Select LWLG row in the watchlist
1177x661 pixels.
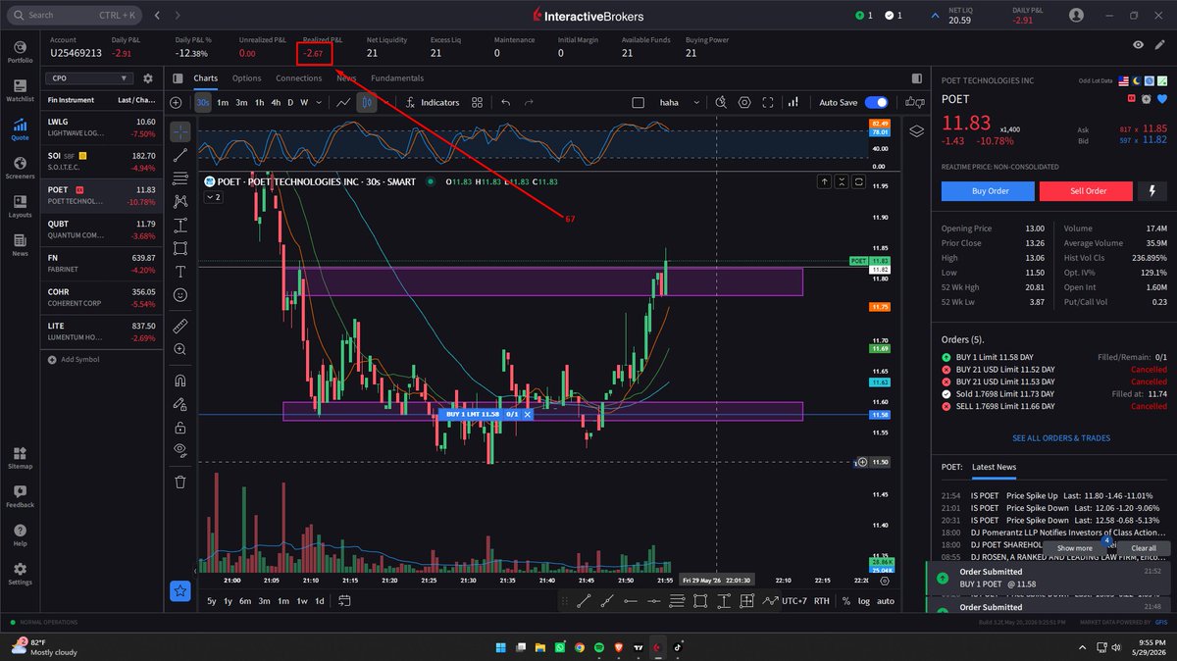coord(102,127)
